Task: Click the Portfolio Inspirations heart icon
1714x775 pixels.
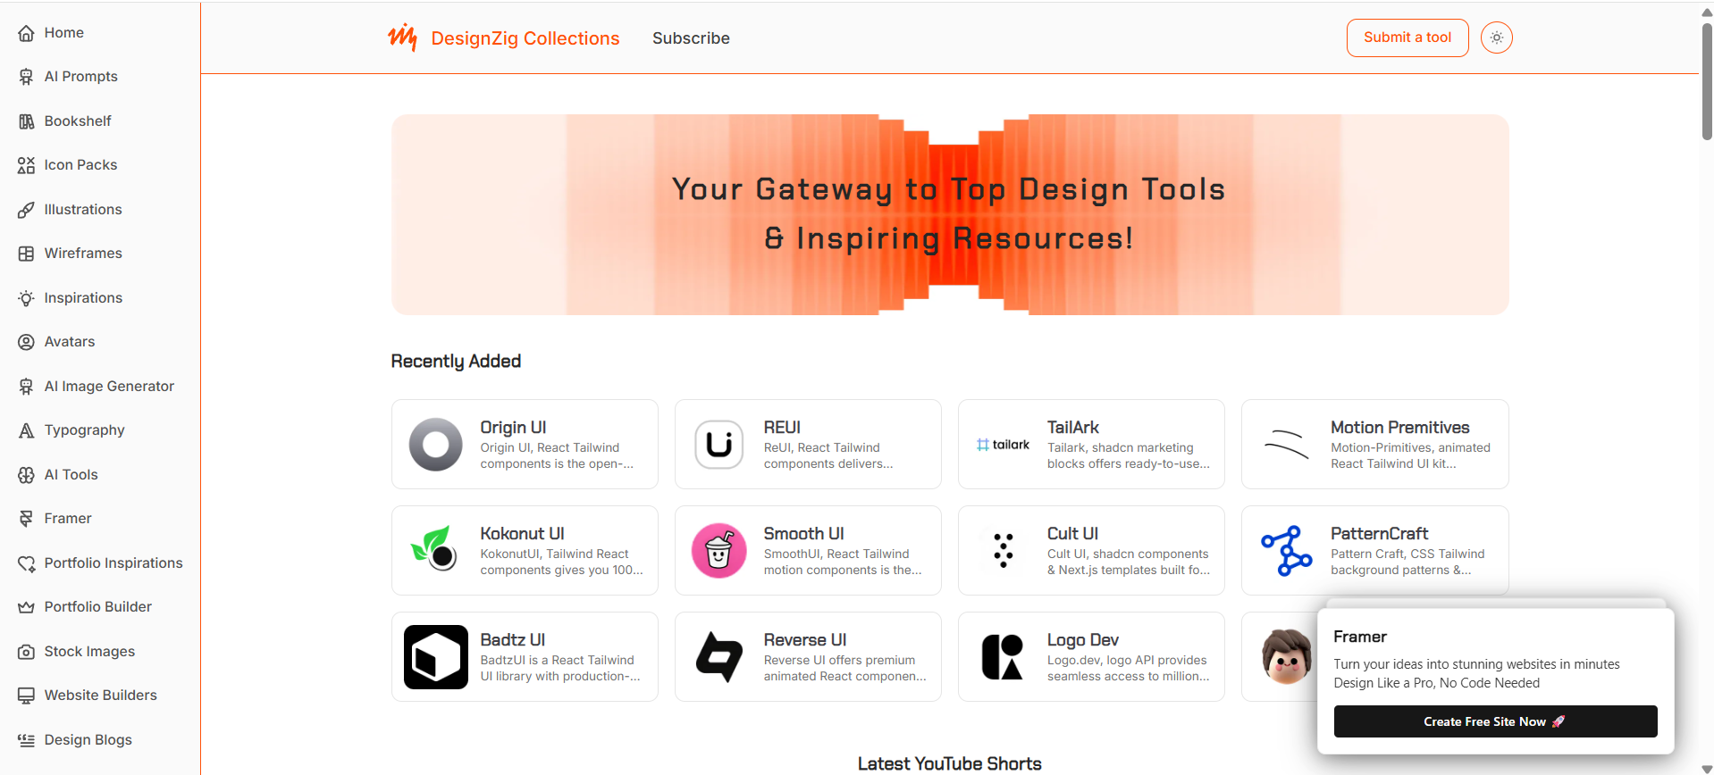Action: (x=26, y=563)
